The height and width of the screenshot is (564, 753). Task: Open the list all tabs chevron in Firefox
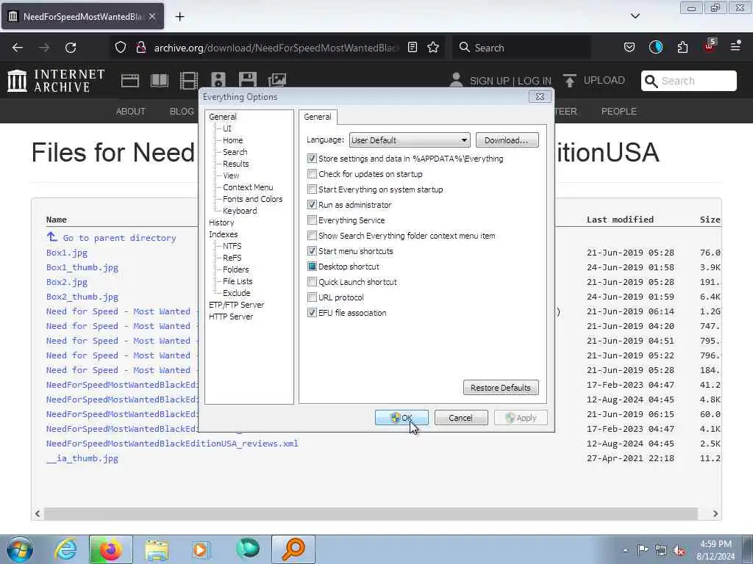[635, 16]
